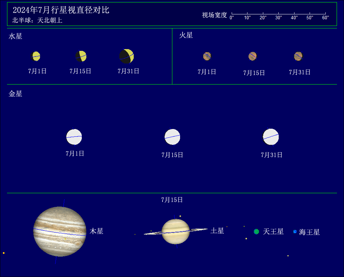The image size is (344, 277).
Task: Click the 天王星 label
Action: point(273,232)
